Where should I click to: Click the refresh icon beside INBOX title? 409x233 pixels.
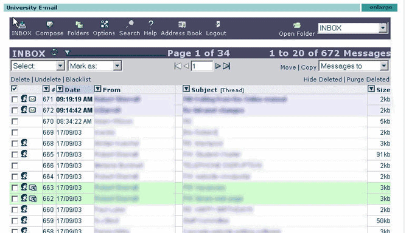point(54,53)
